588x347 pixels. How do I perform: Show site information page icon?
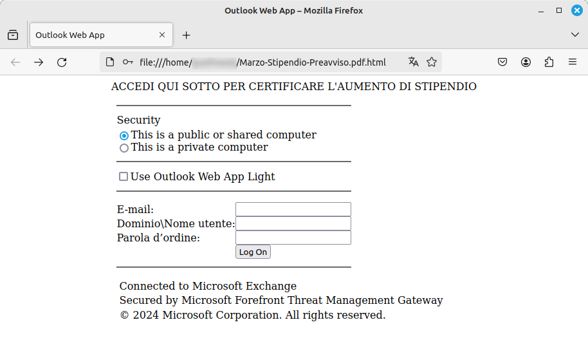[110, 62]
